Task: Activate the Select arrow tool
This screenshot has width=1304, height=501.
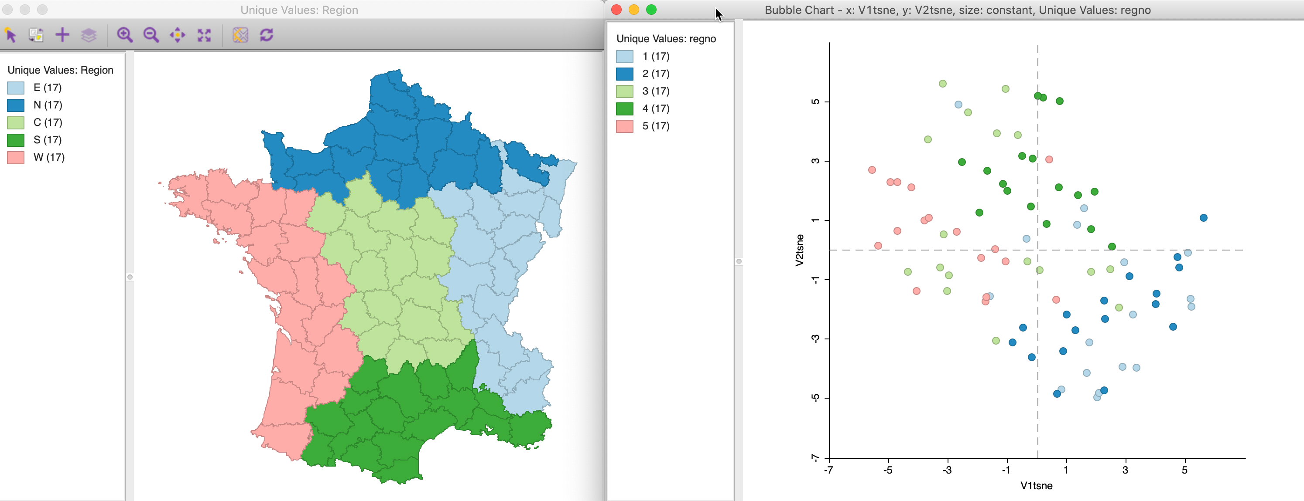Action: (x=10, y=35)
